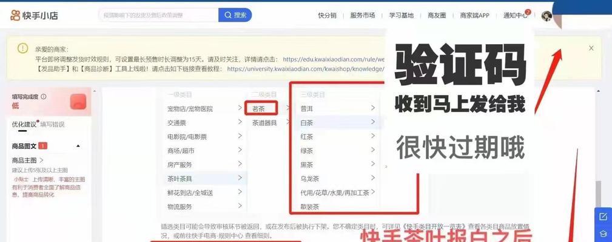Open 商品主图 suggestion
This screenshot has height=242, width=612.
(28, 160)
